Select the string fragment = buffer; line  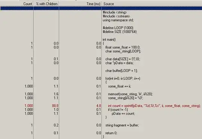[122, 125]
